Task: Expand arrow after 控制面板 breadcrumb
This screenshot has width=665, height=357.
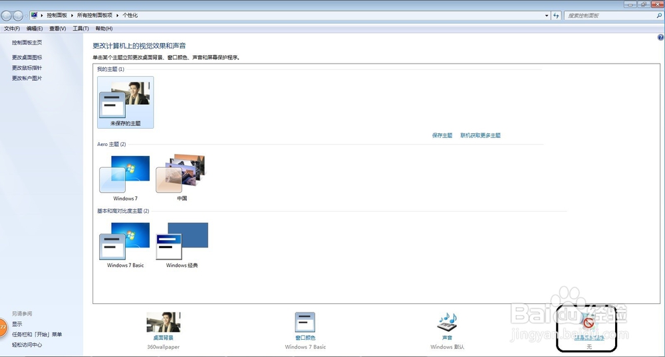Action: click(x=72, y=15)
